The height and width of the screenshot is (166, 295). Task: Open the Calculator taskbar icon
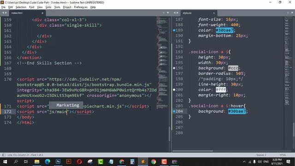[x=132, y=162]
